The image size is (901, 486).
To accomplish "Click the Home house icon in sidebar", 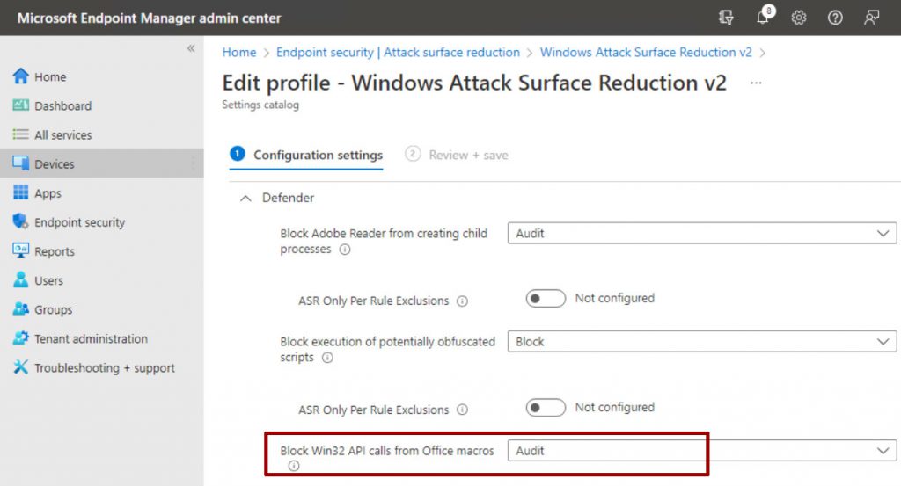I will click(x=21, y=76).
